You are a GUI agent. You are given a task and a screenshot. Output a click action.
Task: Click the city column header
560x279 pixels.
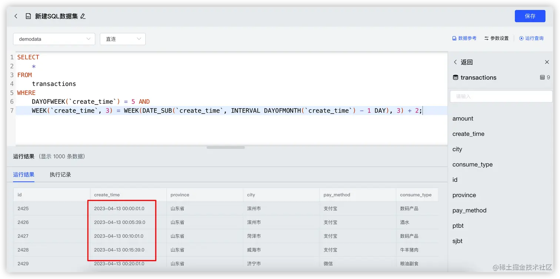pyautogui.click(x=281, y=195)
